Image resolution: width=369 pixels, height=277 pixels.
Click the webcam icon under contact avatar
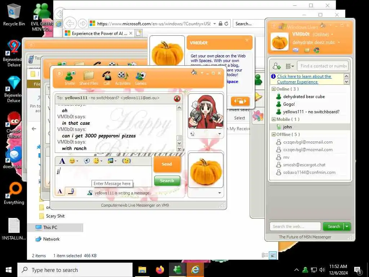pos(192,134)
